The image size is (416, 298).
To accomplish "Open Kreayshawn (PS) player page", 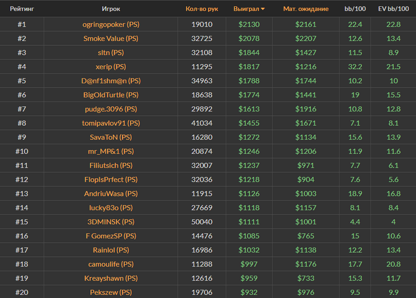I will coord(111,278).
